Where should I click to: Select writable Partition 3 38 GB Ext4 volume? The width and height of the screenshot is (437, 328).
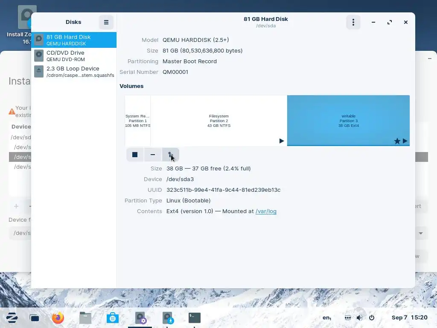coord(348,120)
